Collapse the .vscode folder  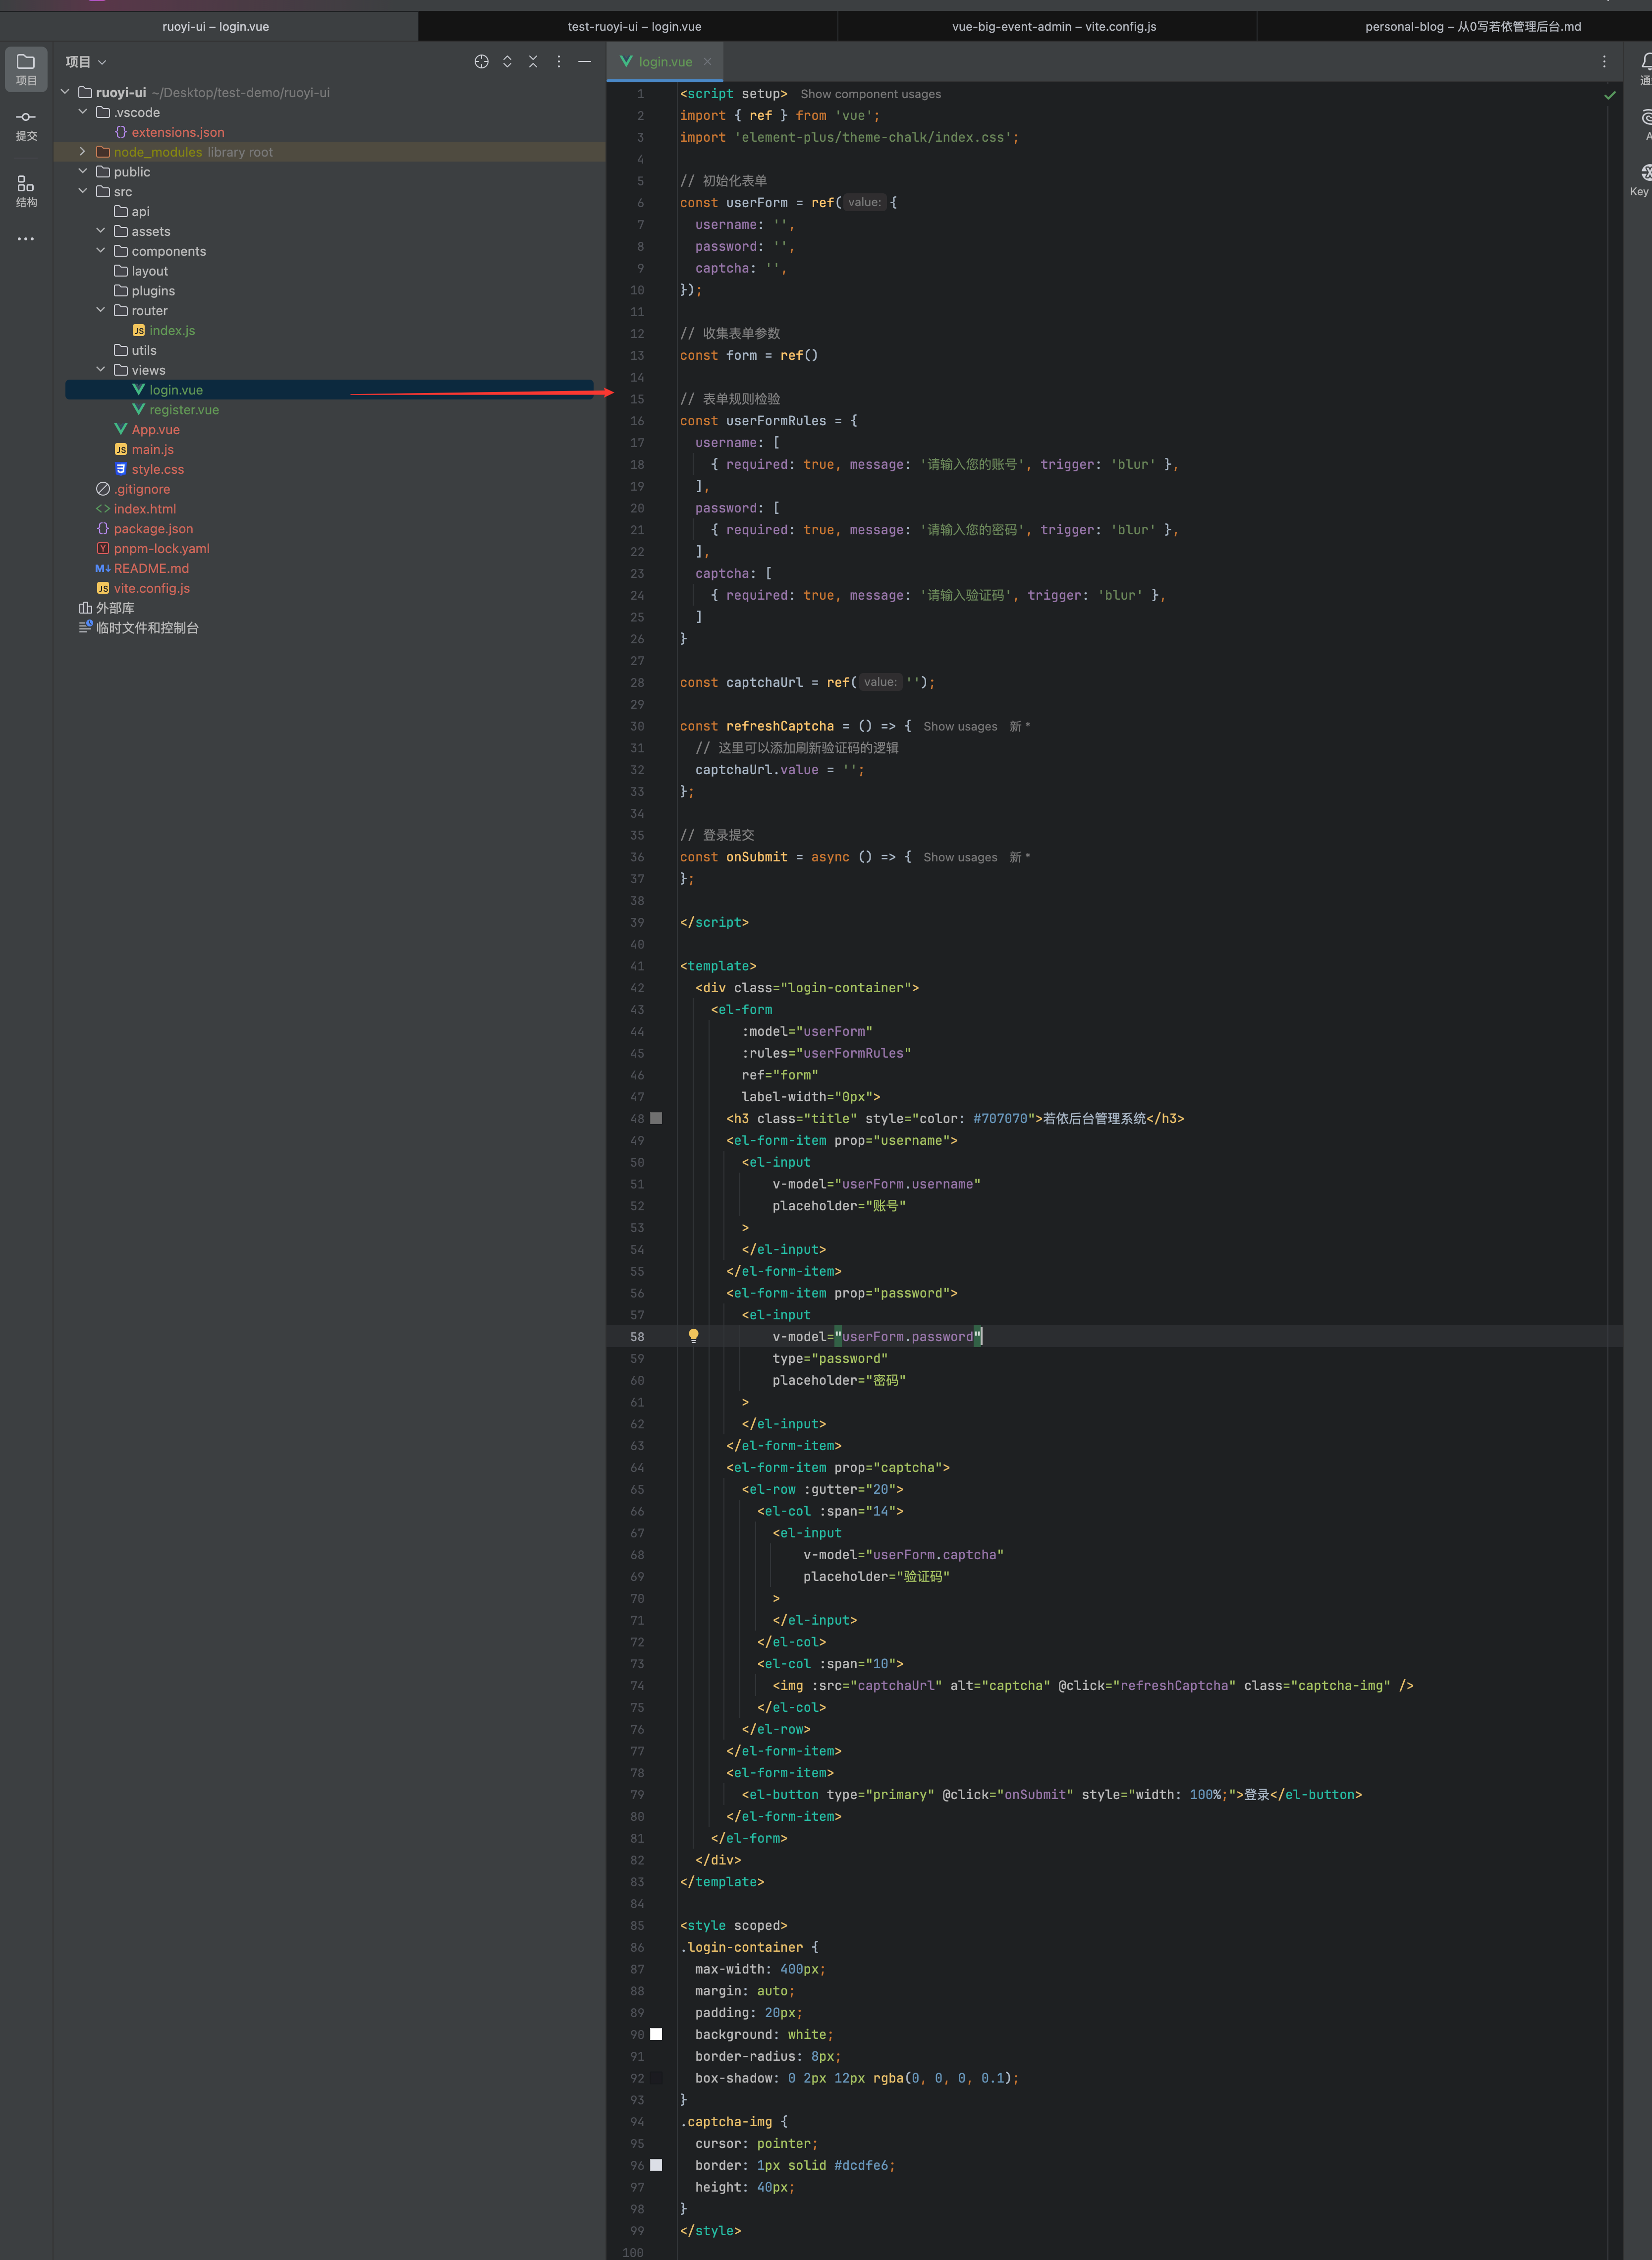(83, 112)
